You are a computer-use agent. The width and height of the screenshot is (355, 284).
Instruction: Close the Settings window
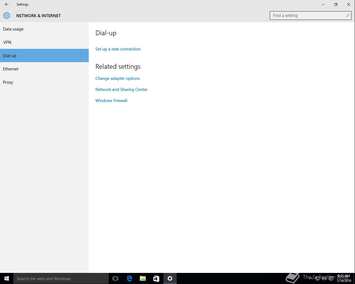(349, 4)
